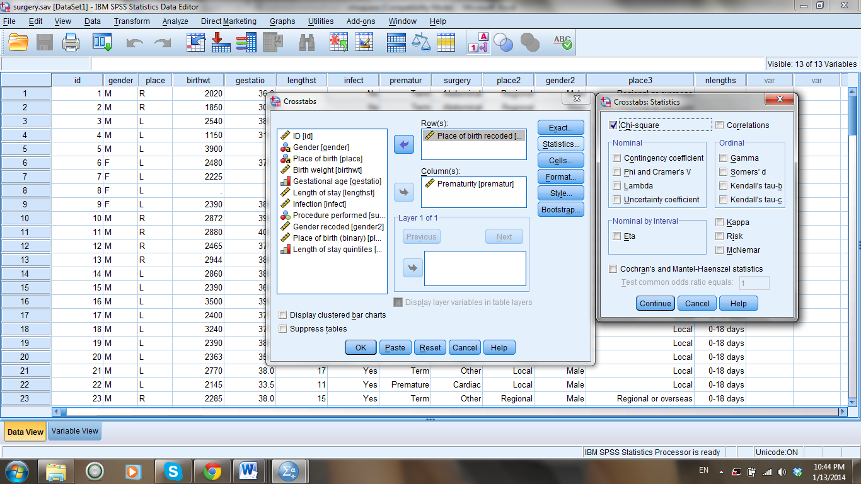Viewport: 861px width, 484px height.
Task: Click the arrow button beside Column(s) box
Action: click(x=404, y=192)
